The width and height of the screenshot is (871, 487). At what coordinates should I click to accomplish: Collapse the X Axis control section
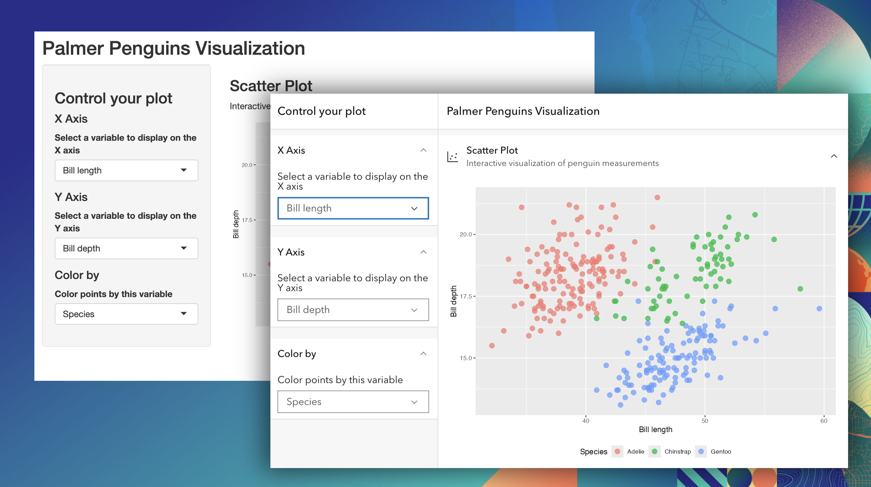[423, 150]
